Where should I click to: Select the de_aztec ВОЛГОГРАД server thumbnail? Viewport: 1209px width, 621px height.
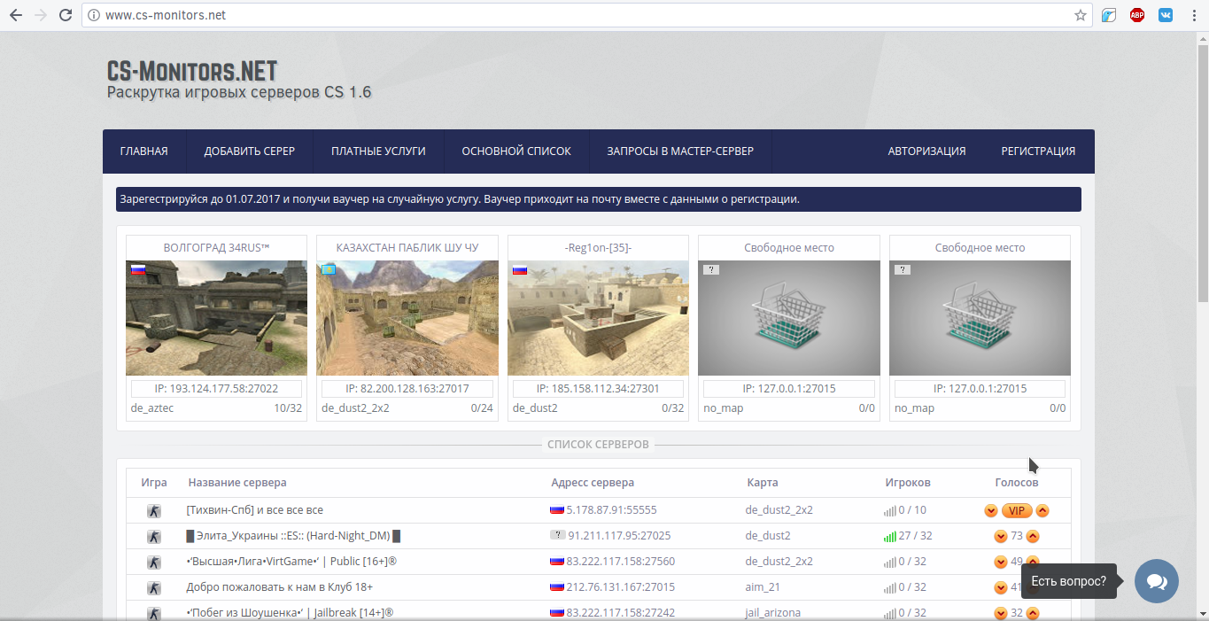(x=216, y=318)
